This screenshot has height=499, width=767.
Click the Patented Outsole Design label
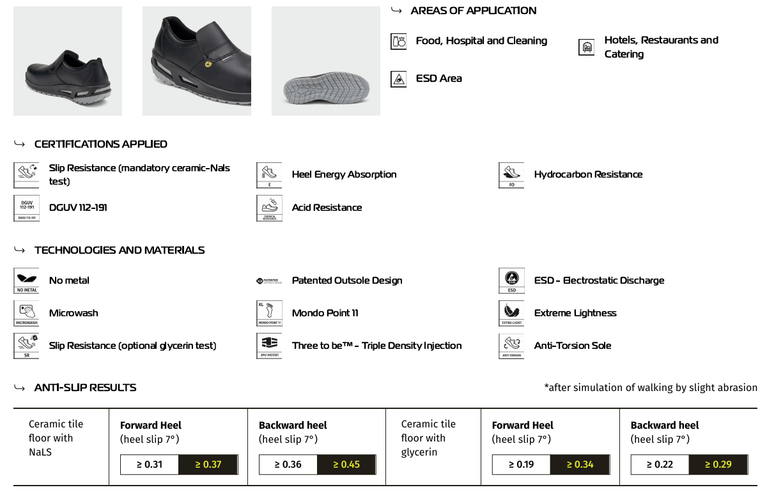pos(347,280)
